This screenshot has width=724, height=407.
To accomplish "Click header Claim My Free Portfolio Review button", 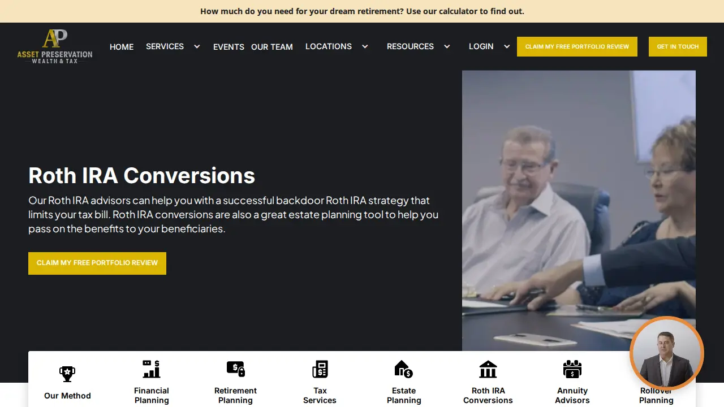I will coord(577,46).
